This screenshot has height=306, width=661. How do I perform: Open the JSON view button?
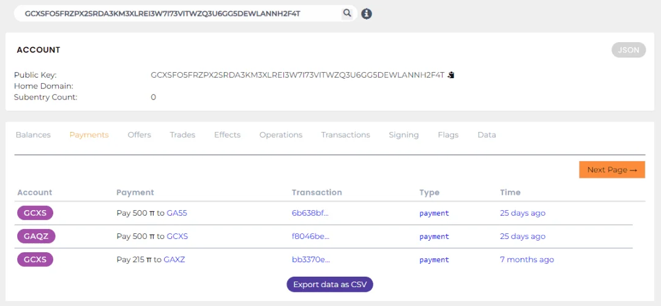pos(629,50)
